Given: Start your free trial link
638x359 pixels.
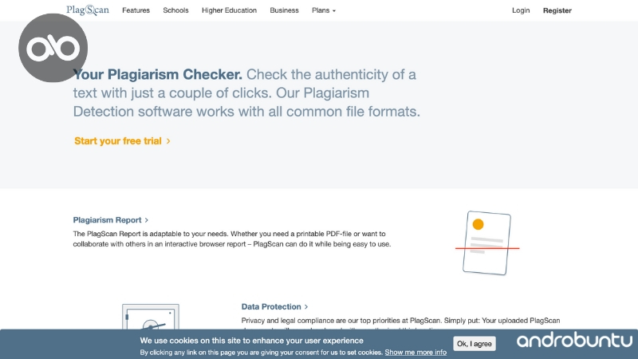Looking at the screenshot, I should pos(122,141).
